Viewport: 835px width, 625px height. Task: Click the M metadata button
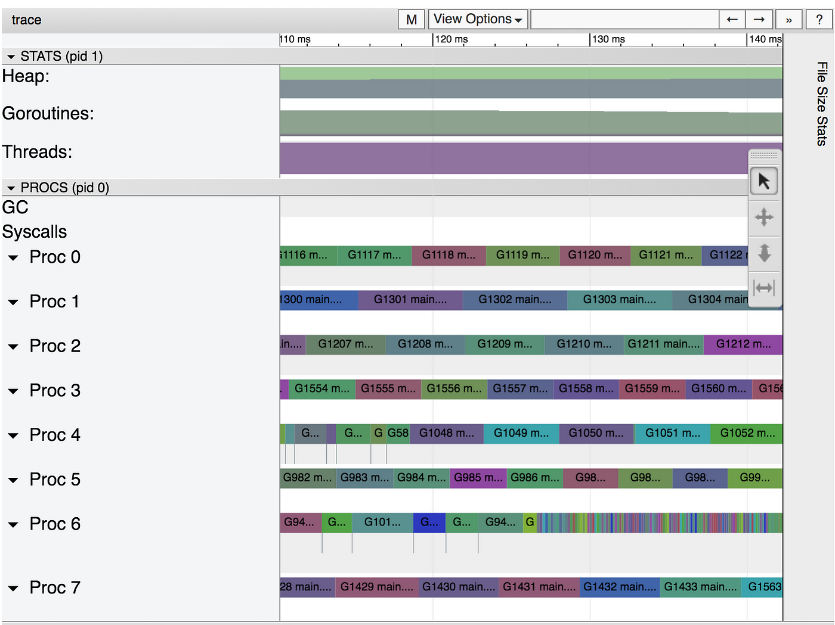coord(412,20)
